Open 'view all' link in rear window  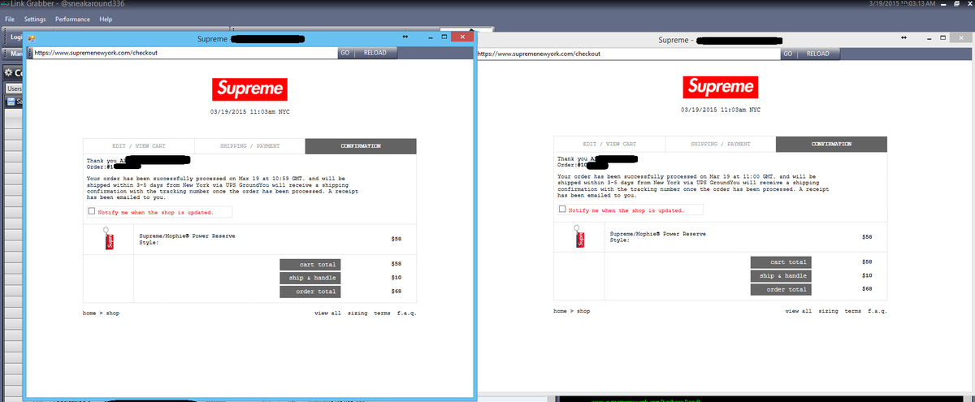[799, 310]
